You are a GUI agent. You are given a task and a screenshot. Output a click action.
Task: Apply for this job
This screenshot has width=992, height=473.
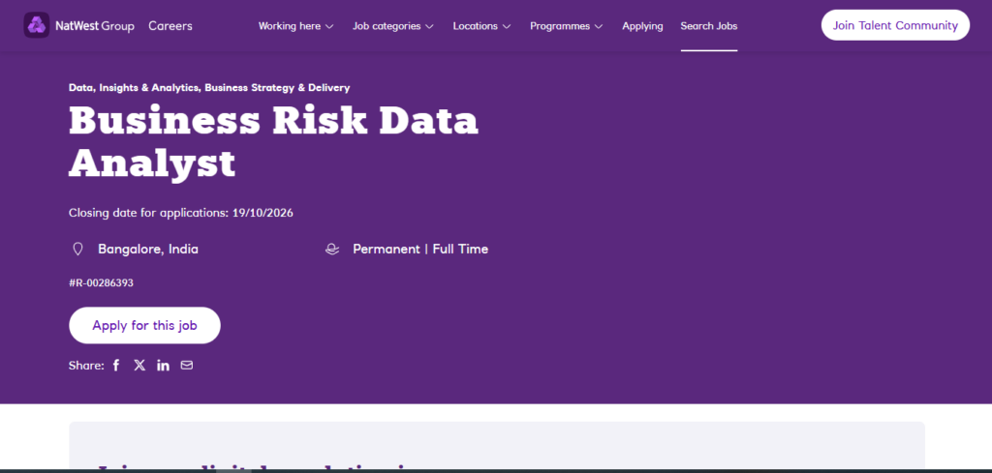point(145,325)
